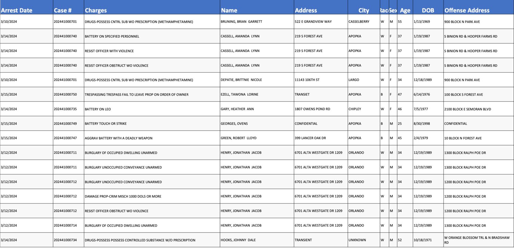
Task: Select the trespassing fail to leave charge
Action: click(137, 94)
